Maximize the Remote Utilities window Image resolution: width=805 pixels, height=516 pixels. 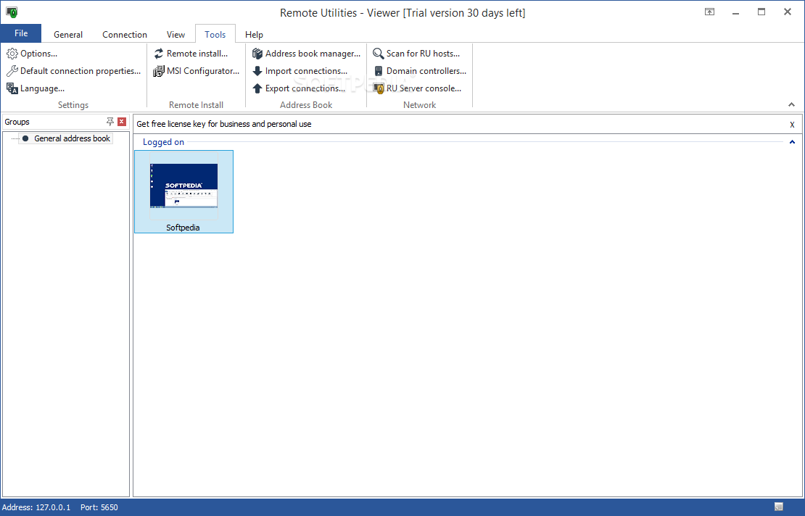tap(761, 12)
